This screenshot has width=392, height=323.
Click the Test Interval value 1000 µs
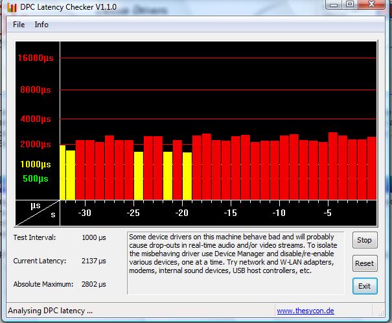coord(94,237)
